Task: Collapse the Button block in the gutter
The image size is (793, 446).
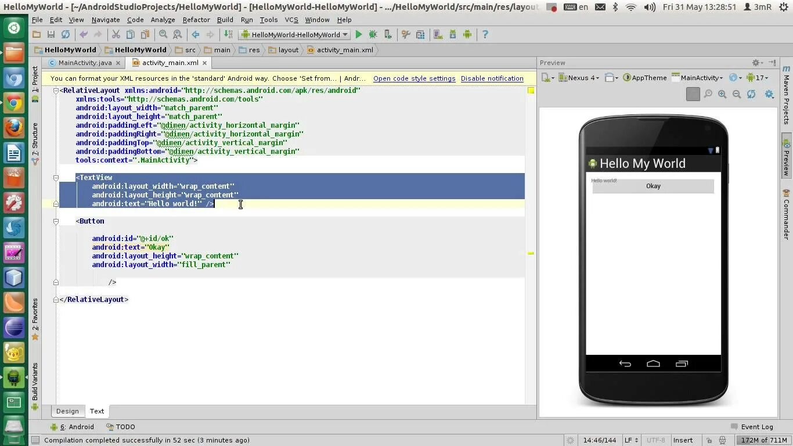Action: 56,221
